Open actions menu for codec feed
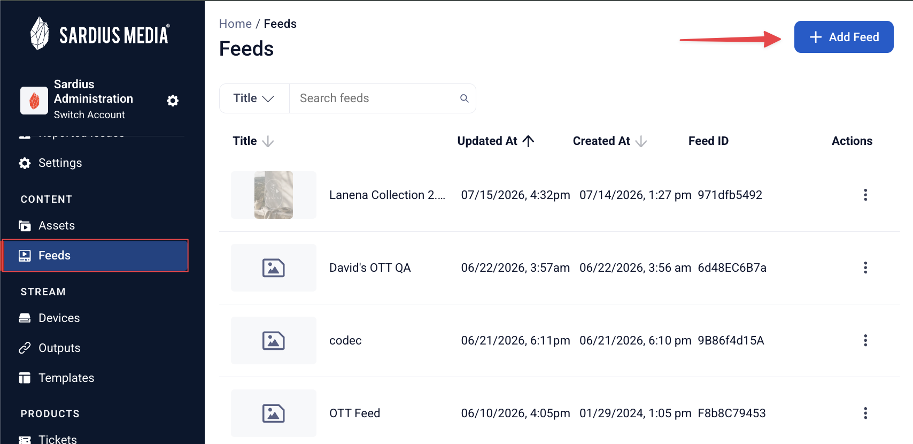913x444 pixels. [x=865, y=340]
